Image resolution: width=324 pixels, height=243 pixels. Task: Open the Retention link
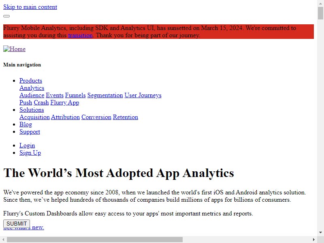pos(126,117)
